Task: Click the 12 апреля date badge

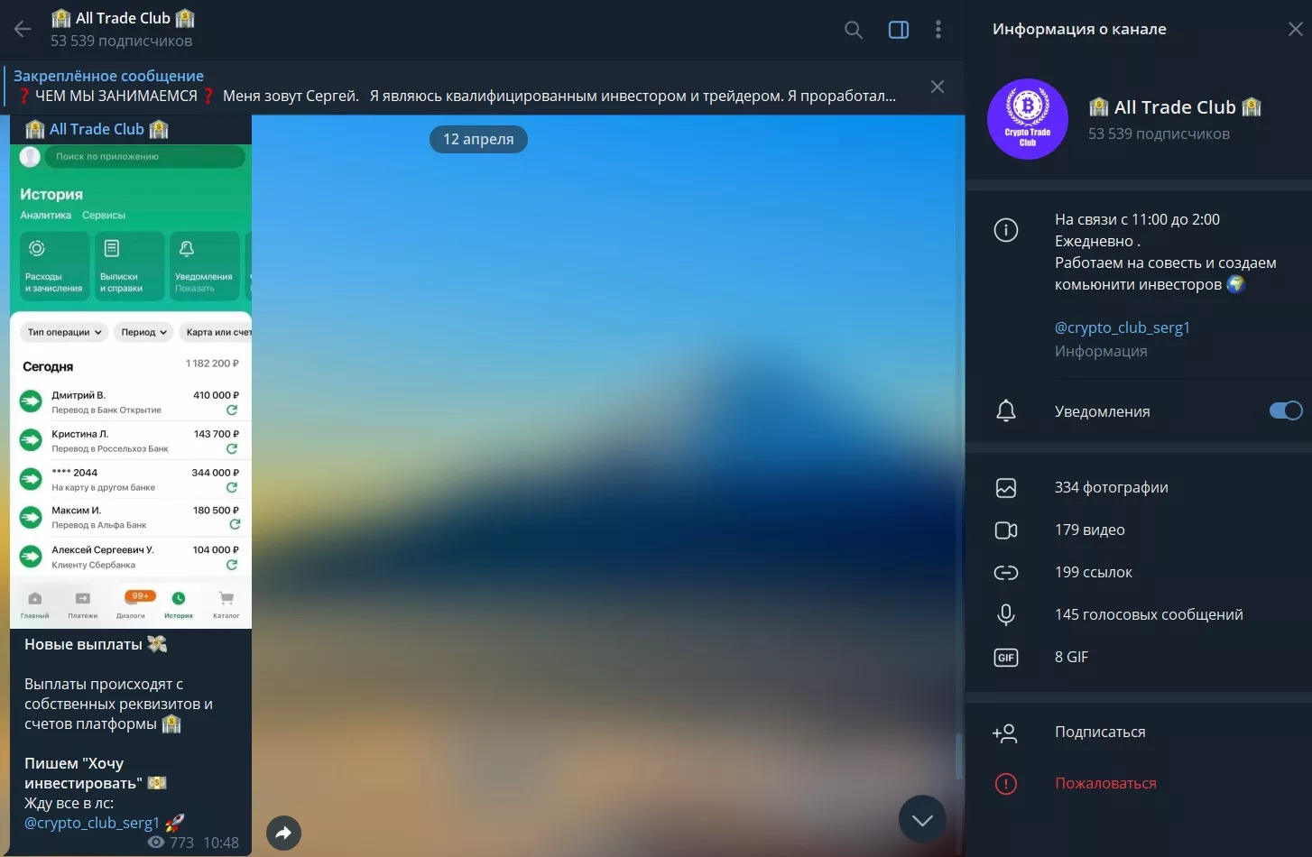Action: tap(478, 140)
